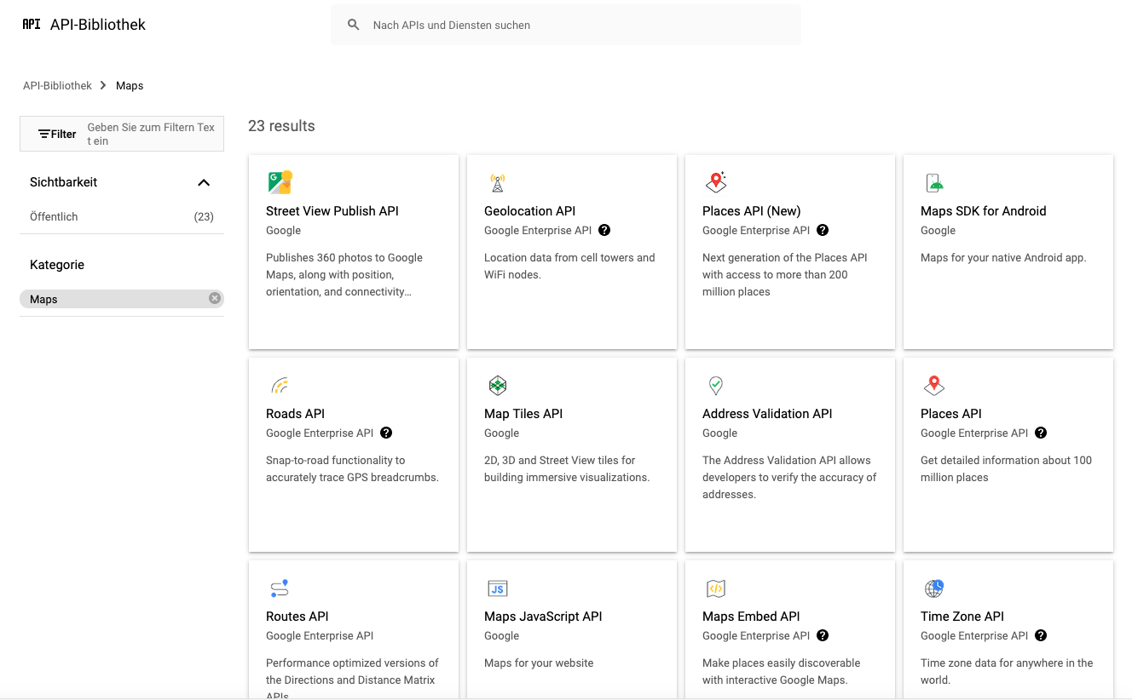Click the Routes API icon
Image resolution: width=1132 pixels, height=700 pixels.
point(280,588)
